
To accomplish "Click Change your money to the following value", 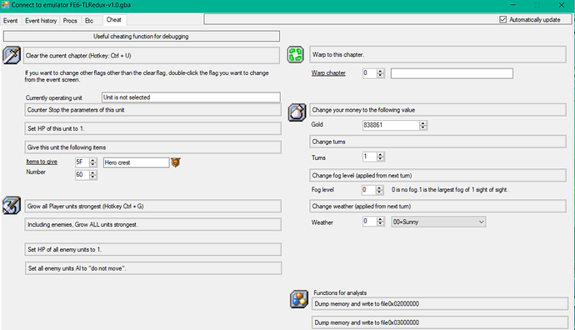I will [437, 110].
